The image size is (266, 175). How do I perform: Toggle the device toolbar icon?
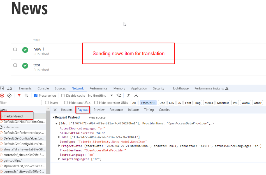(10, 88)
